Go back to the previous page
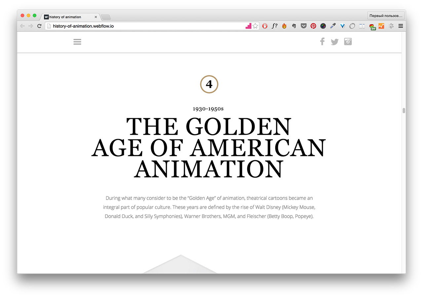423x298 pixels. click(x=22, y=26)
